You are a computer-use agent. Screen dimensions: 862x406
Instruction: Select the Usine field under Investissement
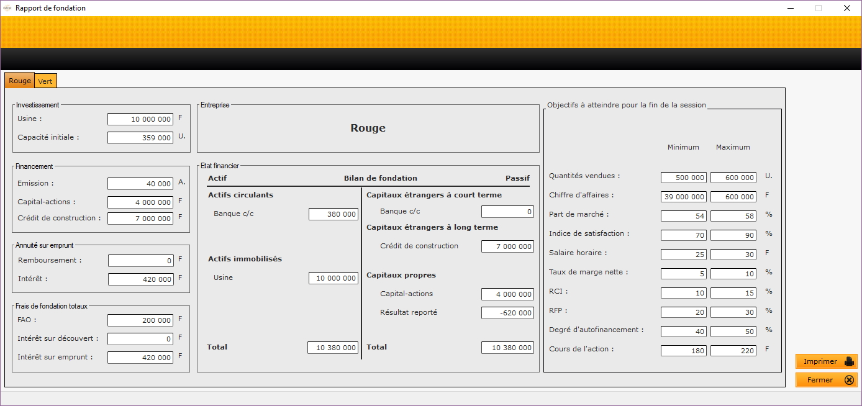pyautogui.click(x=140, y=119)
